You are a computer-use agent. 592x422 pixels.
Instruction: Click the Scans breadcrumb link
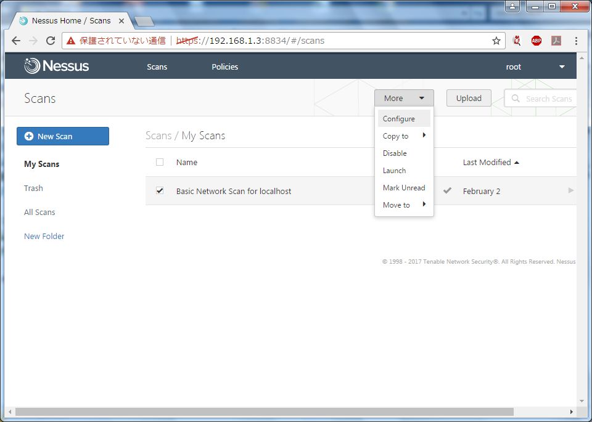tap(158, 136)
